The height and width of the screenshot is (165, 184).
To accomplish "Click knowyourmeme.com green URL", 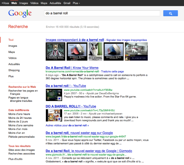I will 72,72.
